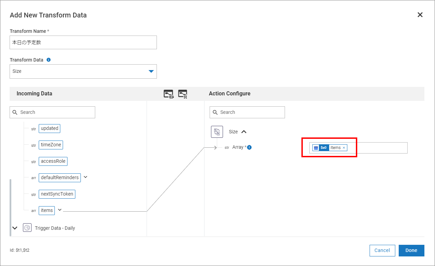435x266 pixels.
Task: Click the Incoming Data search box
Action: pos(52,112)
